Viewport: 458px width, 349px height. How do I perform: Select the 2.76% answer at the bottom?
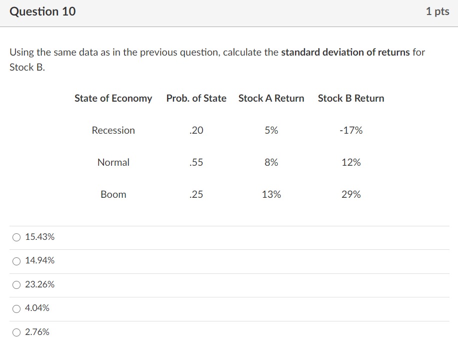(x=16, y=331)
